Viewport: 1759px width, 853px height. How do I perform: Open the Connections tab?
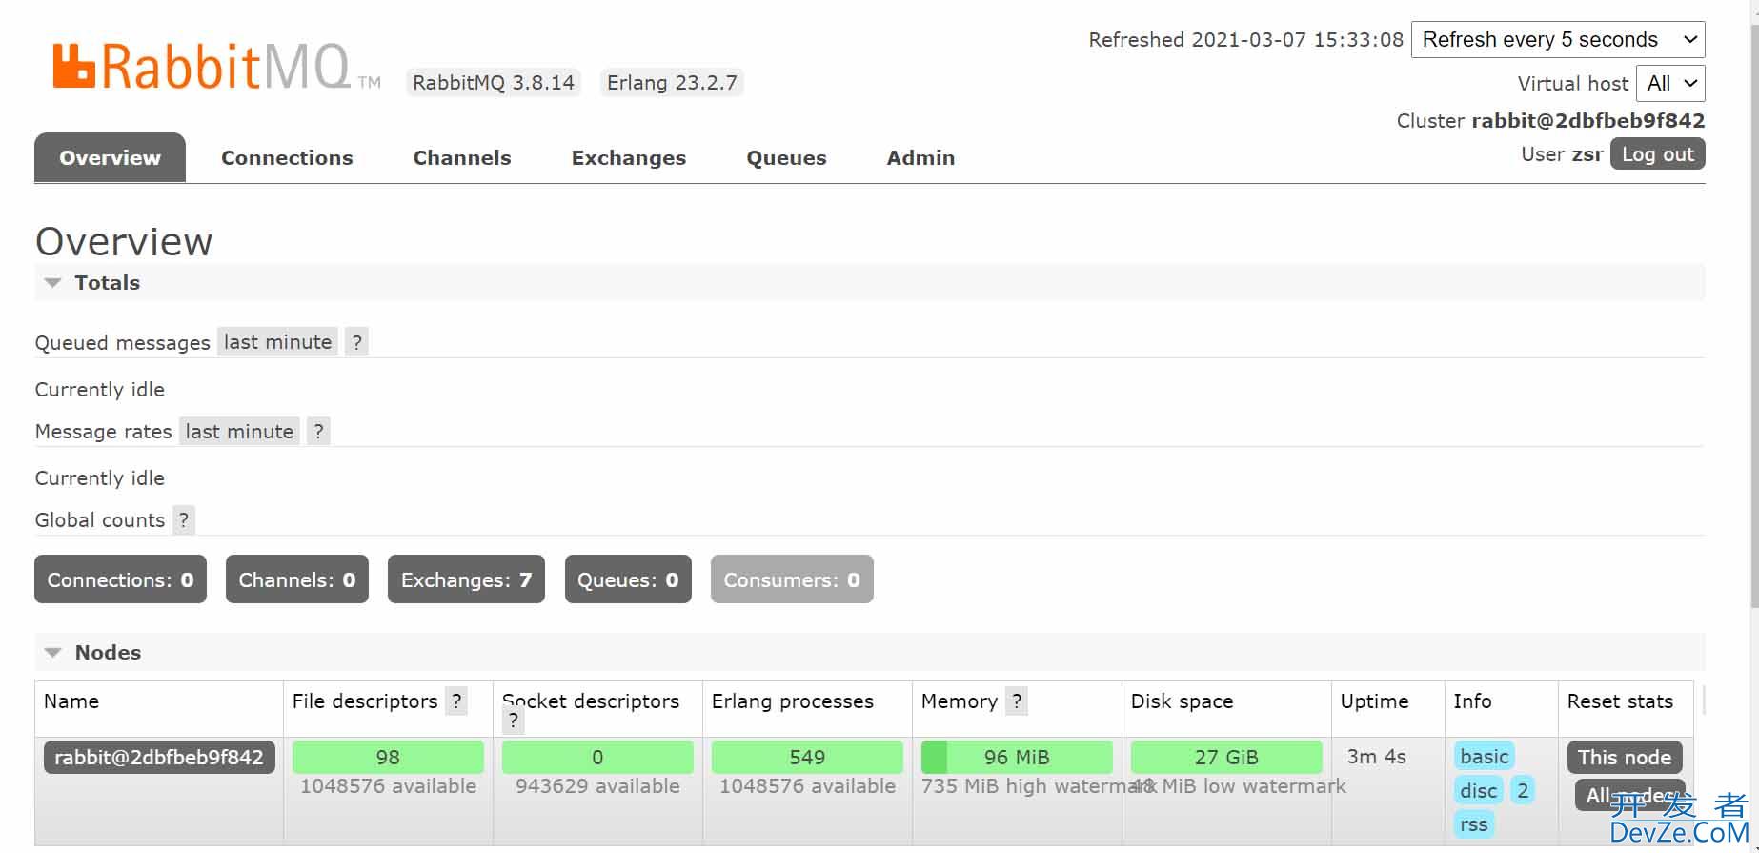287,158
